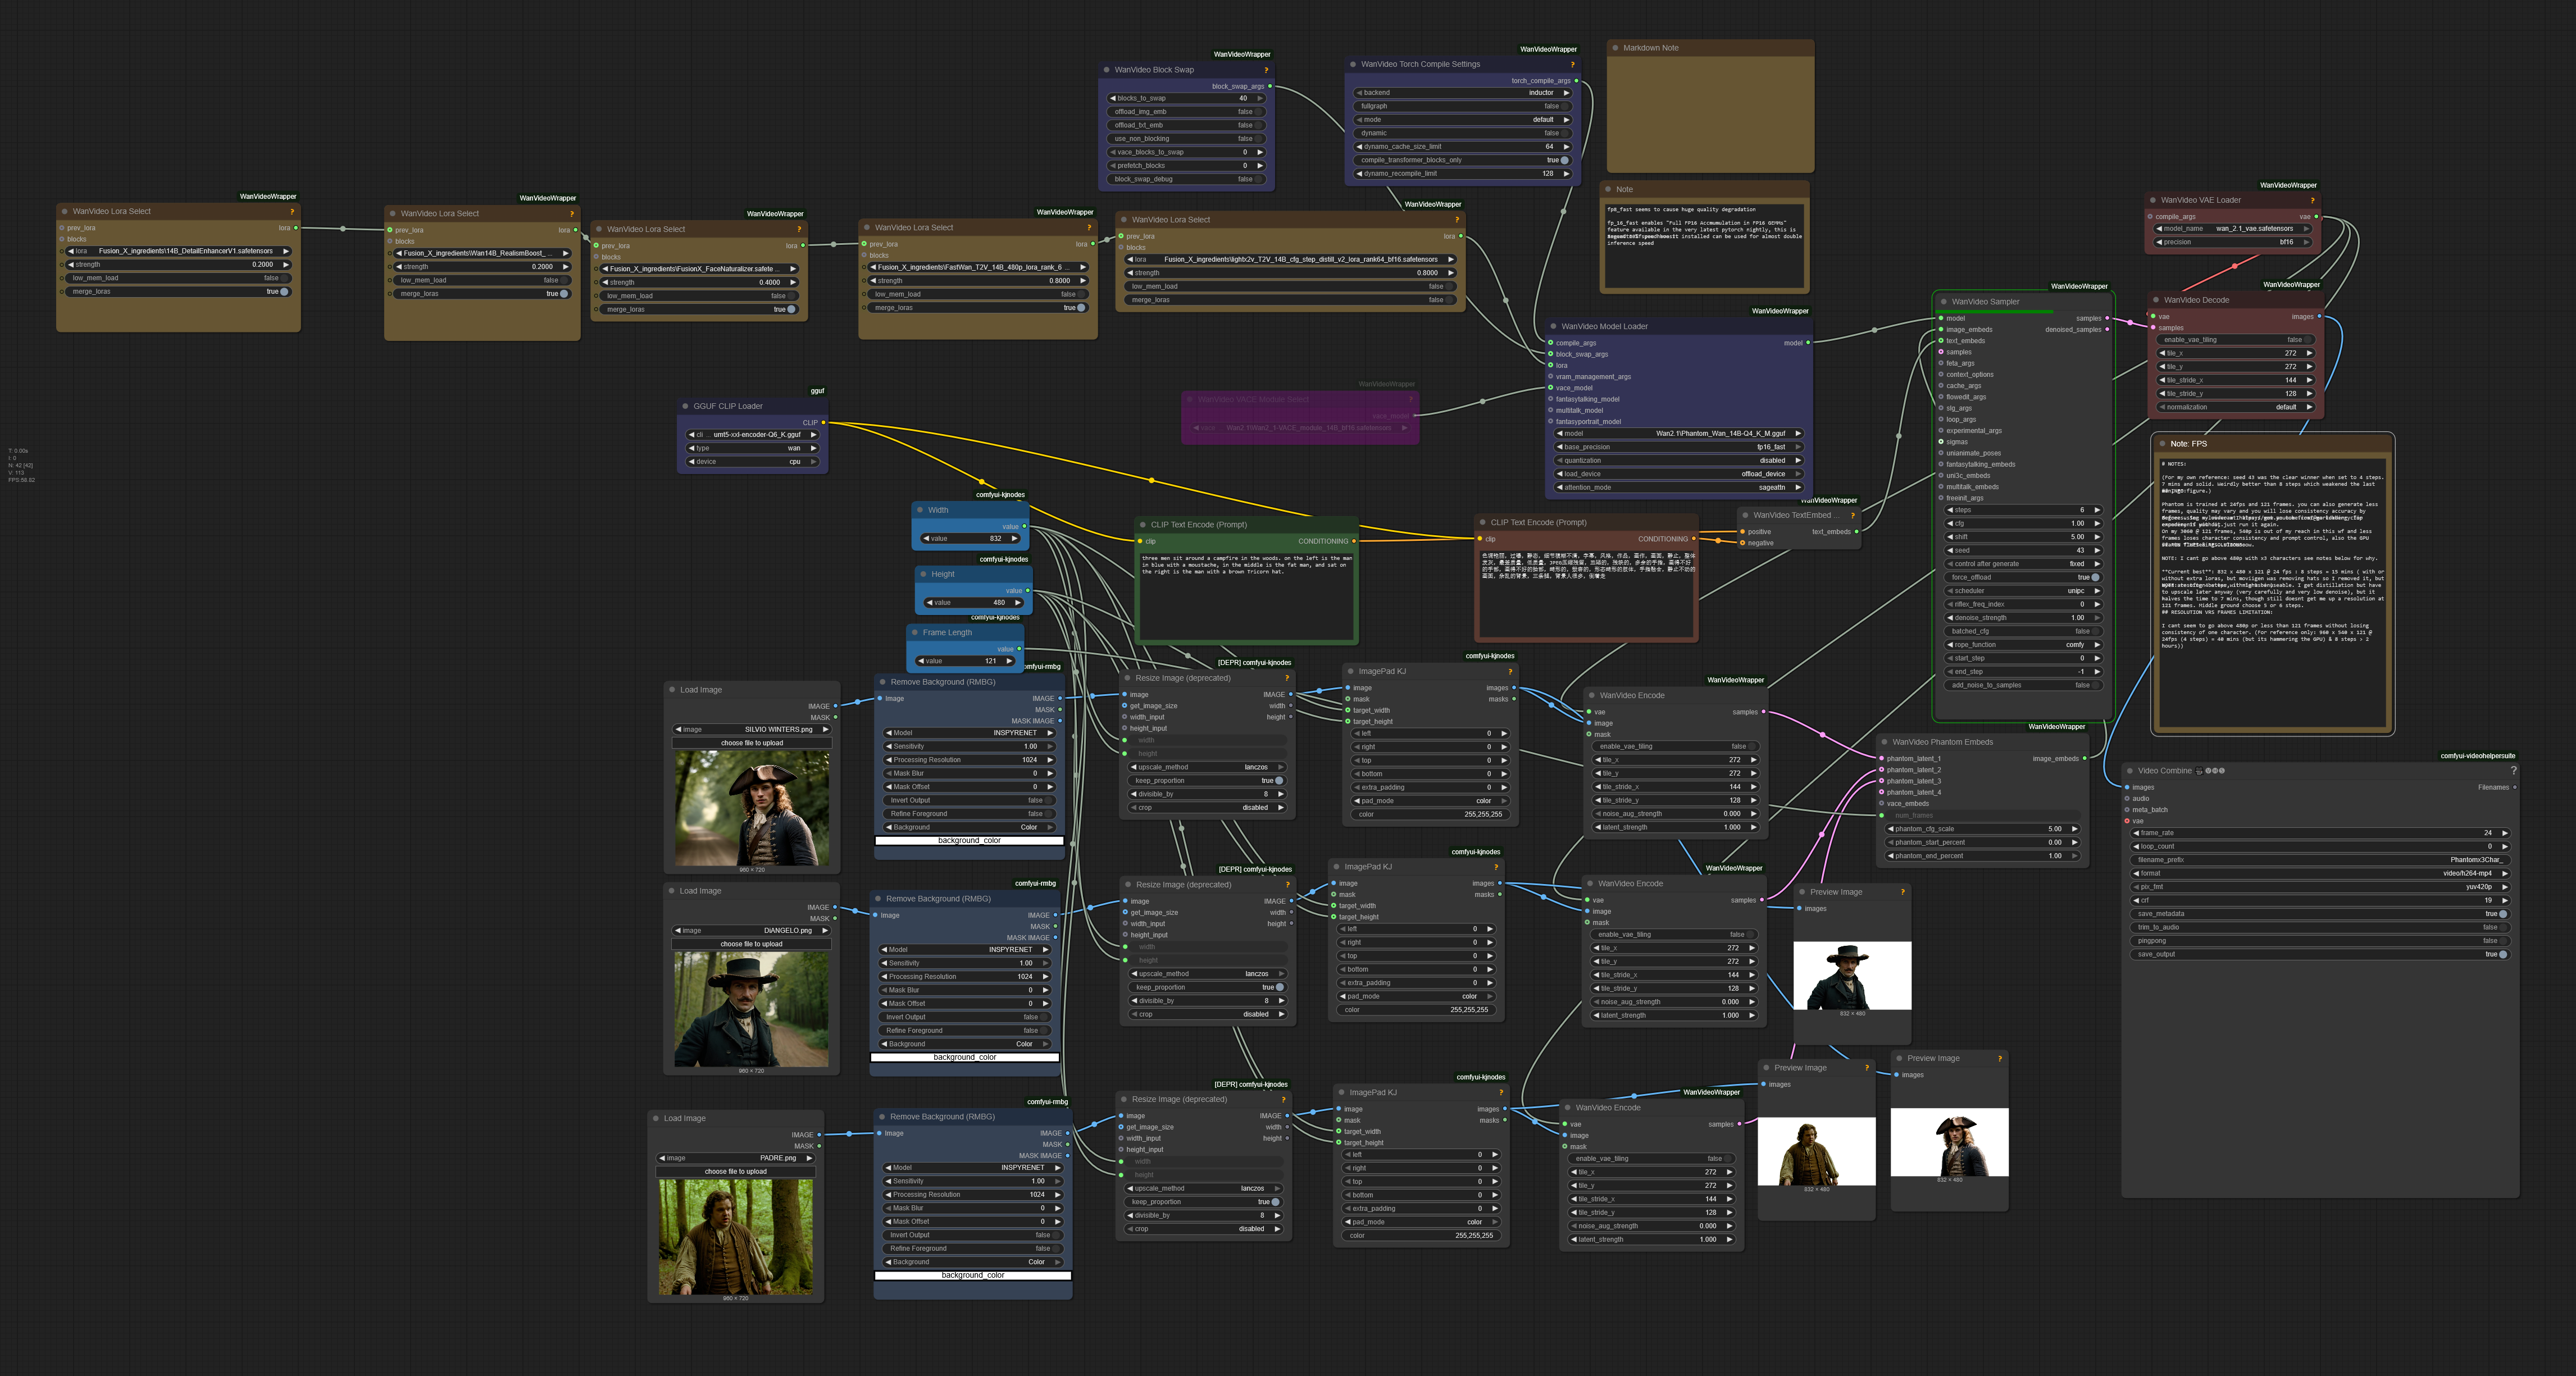
Task: Open the upscale_method selector in Resize Image
Action: (x=1208, y=767)
